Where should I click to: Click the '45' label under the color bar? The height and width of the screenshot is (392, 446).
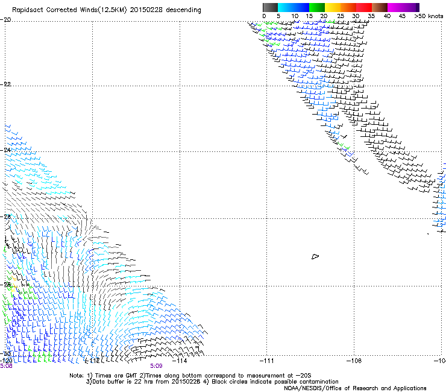click(402, 16)
